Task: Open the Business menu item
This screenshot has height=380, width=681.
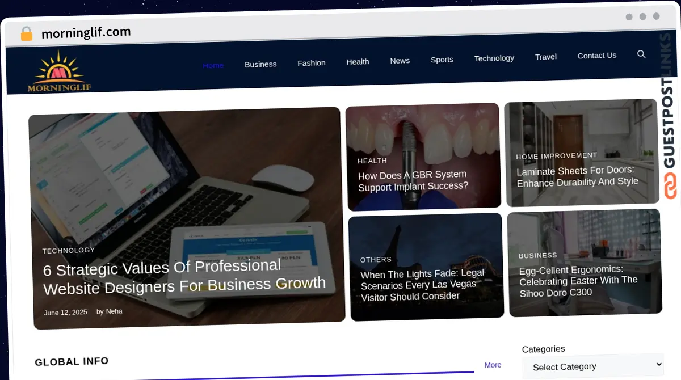Action: point(260,64)
